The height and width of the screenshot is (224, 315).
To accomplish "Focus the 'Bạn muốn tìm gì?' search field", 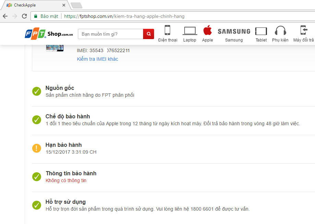I will coord(110,34).
